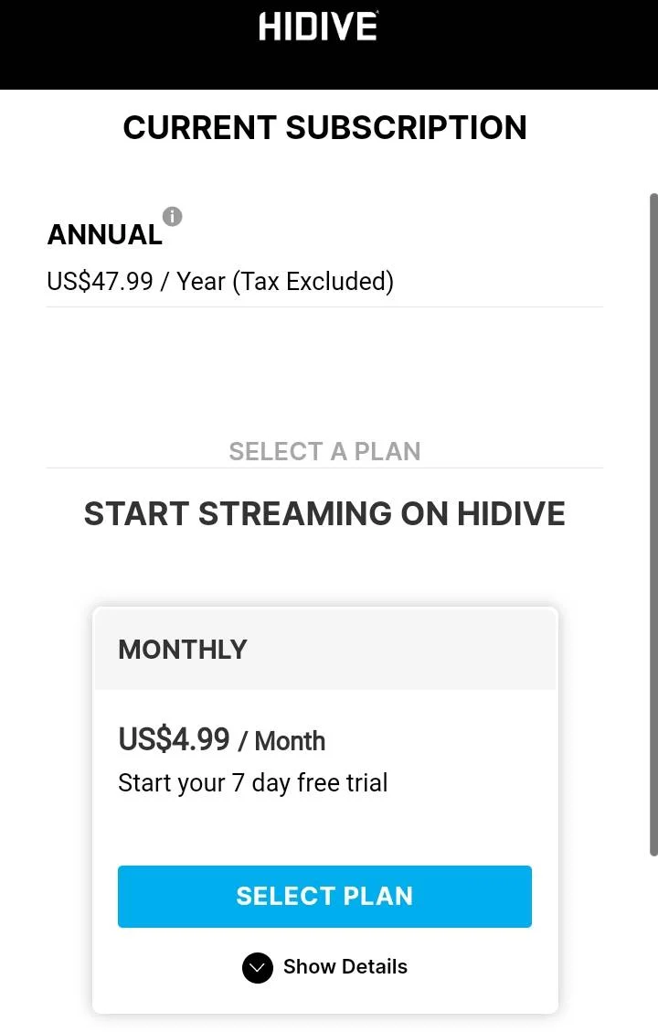The width and height of the screenshot is (658, 1033).
Task: Open the info icon beside ANNUAL
Action: point(173,216)
